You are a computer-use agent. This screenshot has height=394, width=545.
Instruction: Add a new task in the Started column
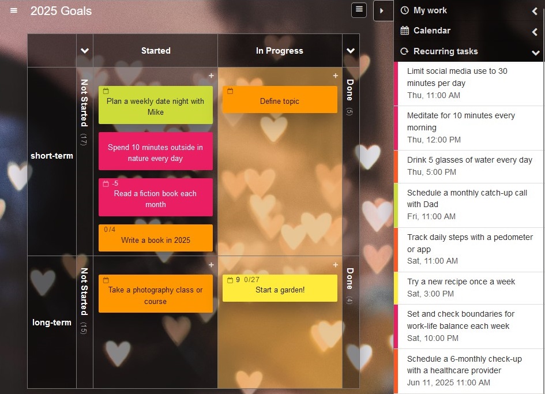click(x=211, y=76)
